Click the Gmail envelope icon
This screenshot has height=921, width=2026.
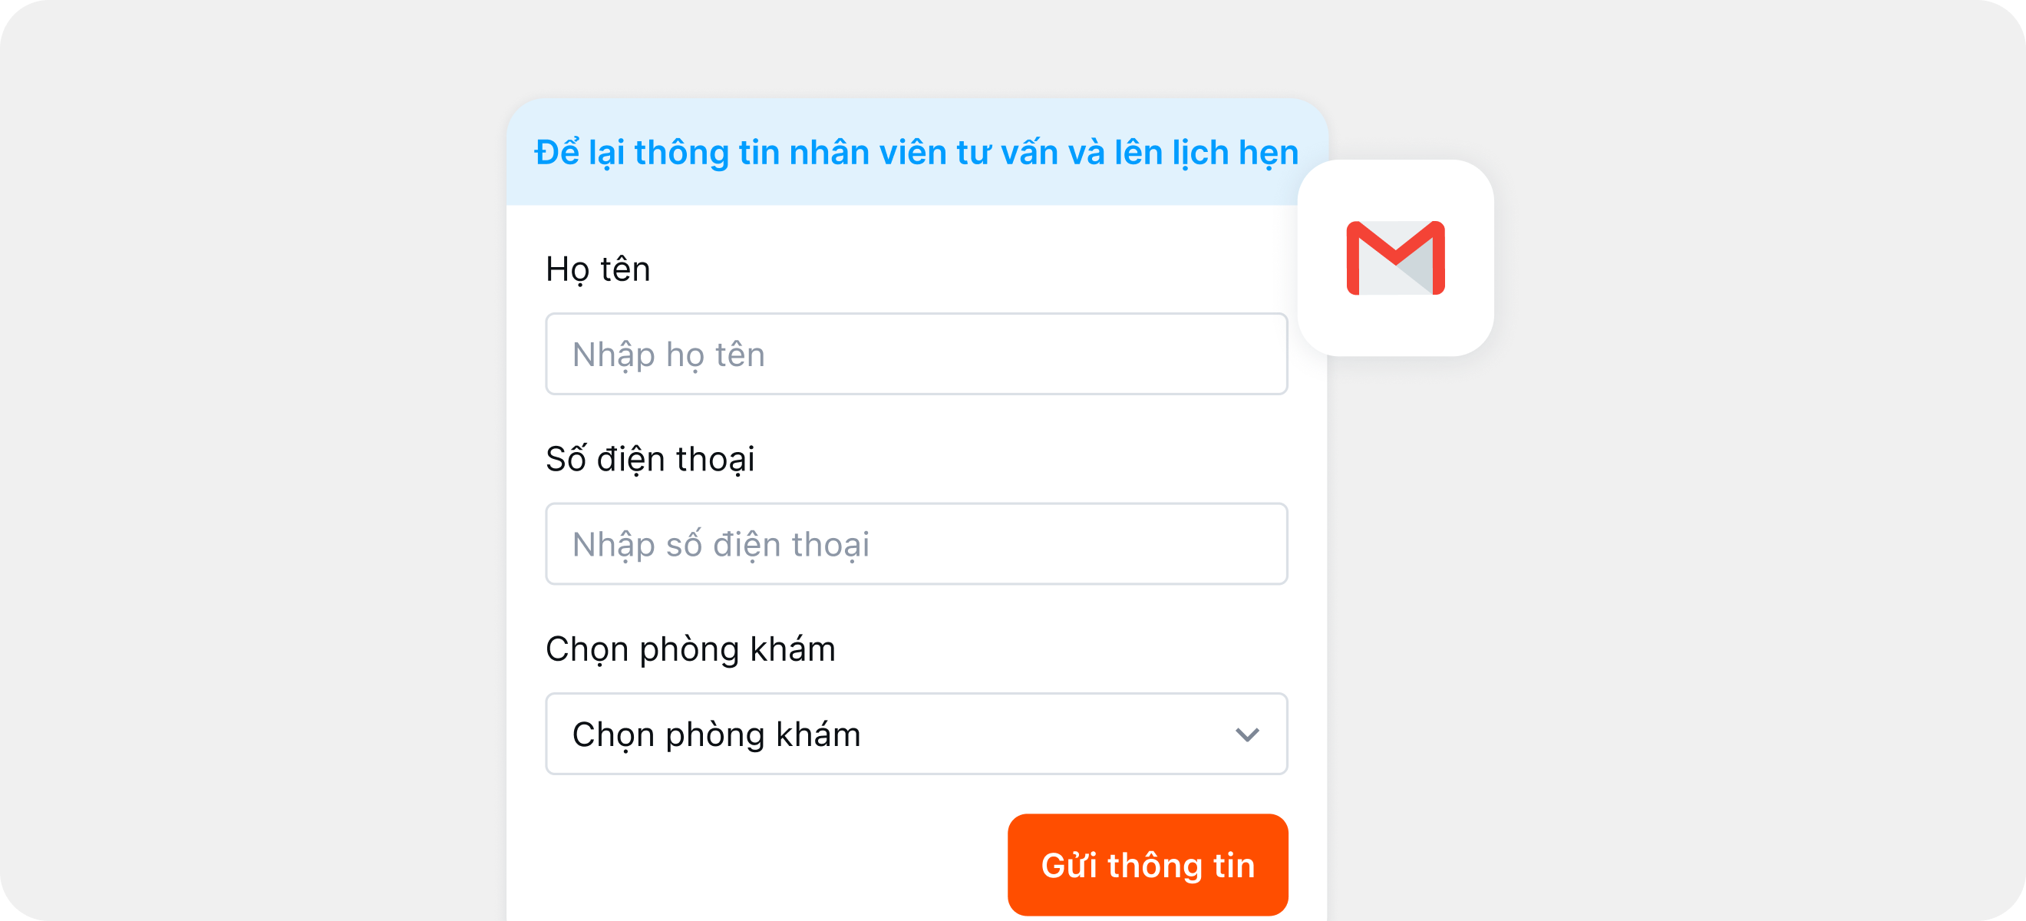(x=1395, y=258)
